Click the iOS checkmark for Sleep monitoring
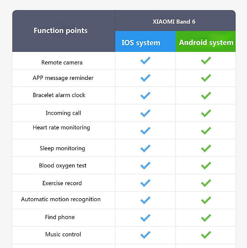Screen dimensions: 247x248 [x=145, y=148]
